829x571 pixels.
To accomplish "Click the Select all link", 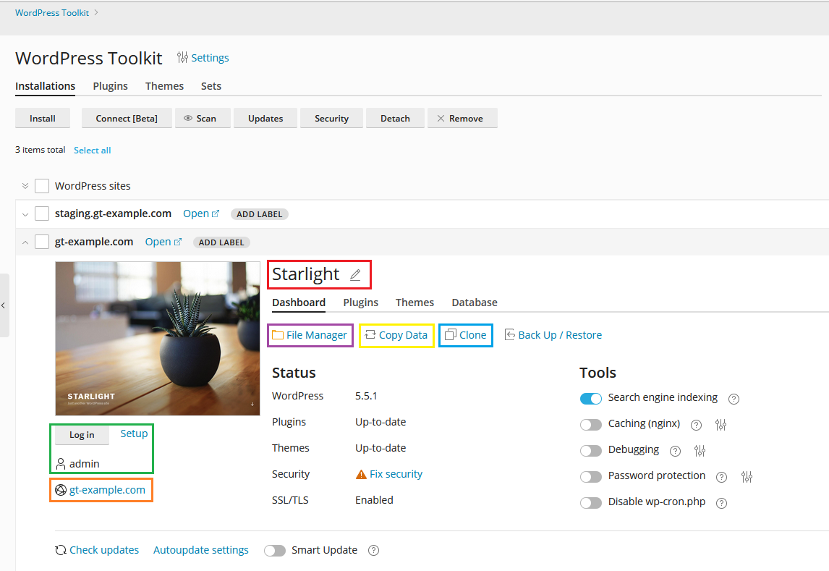I will (x=92, y=150).
